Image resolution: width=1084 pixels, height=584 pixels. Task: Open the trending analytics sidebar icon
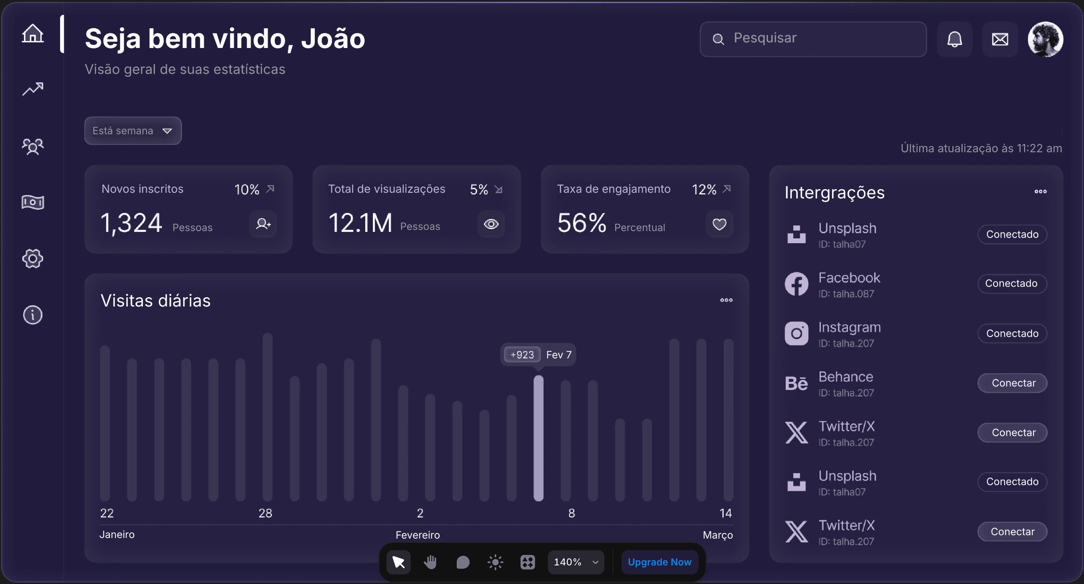(x=32, y=89)
